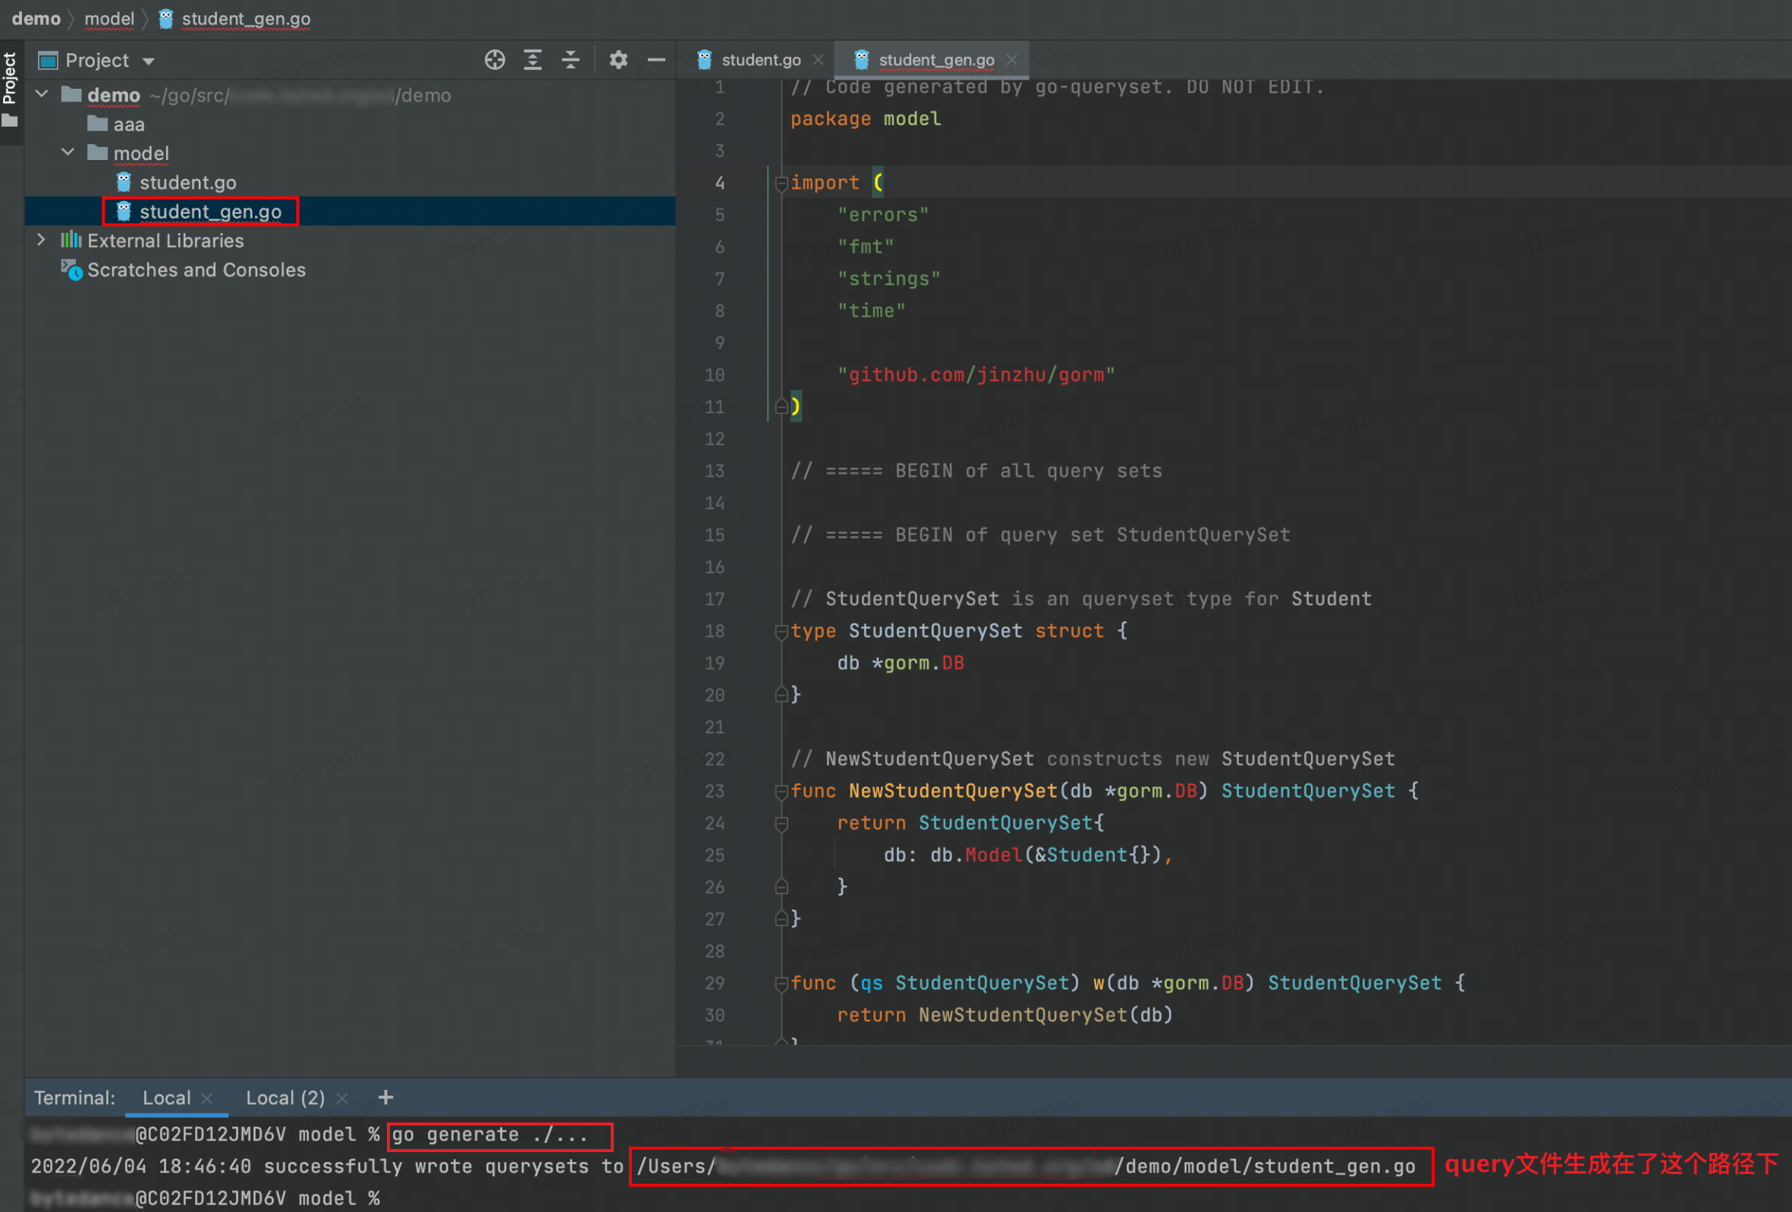Expand External Libraries node
Viewport: 1792px width, 1212px height.
(x=42, y=240)
